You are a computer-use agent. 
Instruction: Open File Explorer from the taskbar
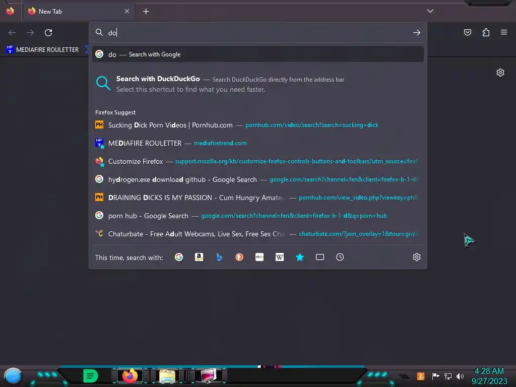tap(167, 376)
